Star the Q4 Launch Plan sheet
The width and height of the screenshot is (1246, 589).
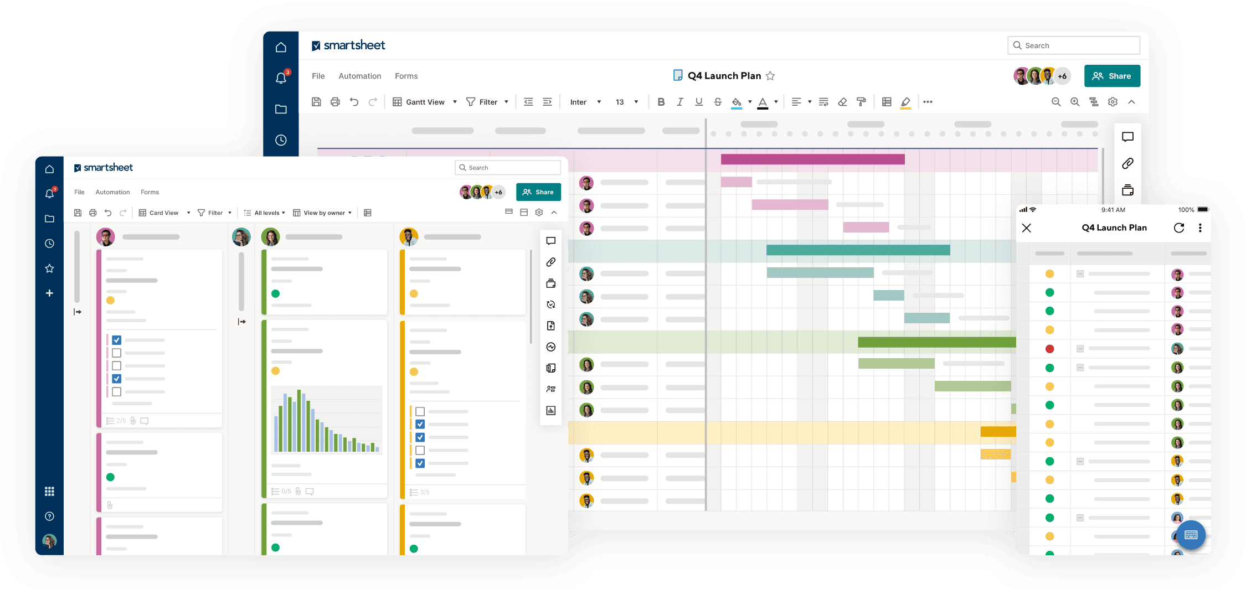(770, 76)
